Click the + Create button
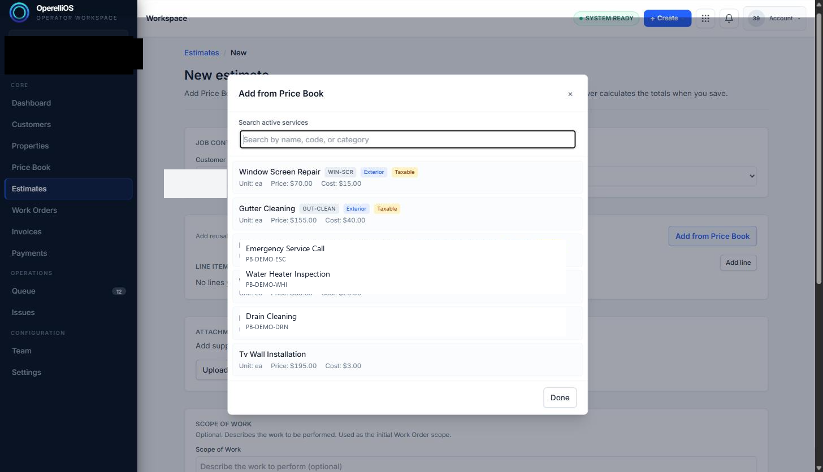 [x=668, y=18]
